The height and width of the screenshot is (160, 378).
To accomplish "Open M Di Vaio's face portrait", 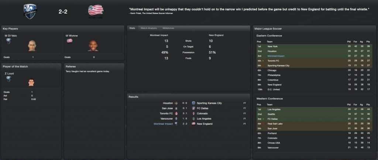I will click(x=32, y=46).
